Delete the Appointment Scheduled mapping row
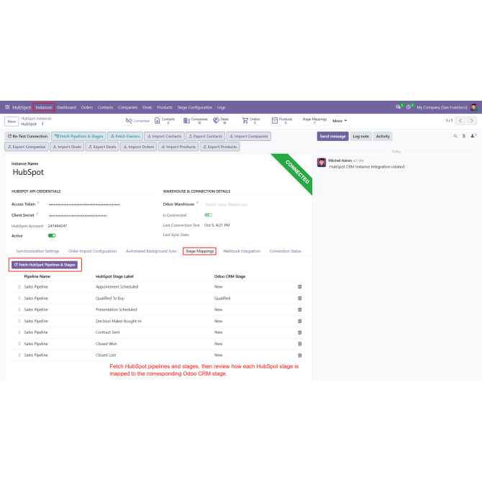 point(300,287)
